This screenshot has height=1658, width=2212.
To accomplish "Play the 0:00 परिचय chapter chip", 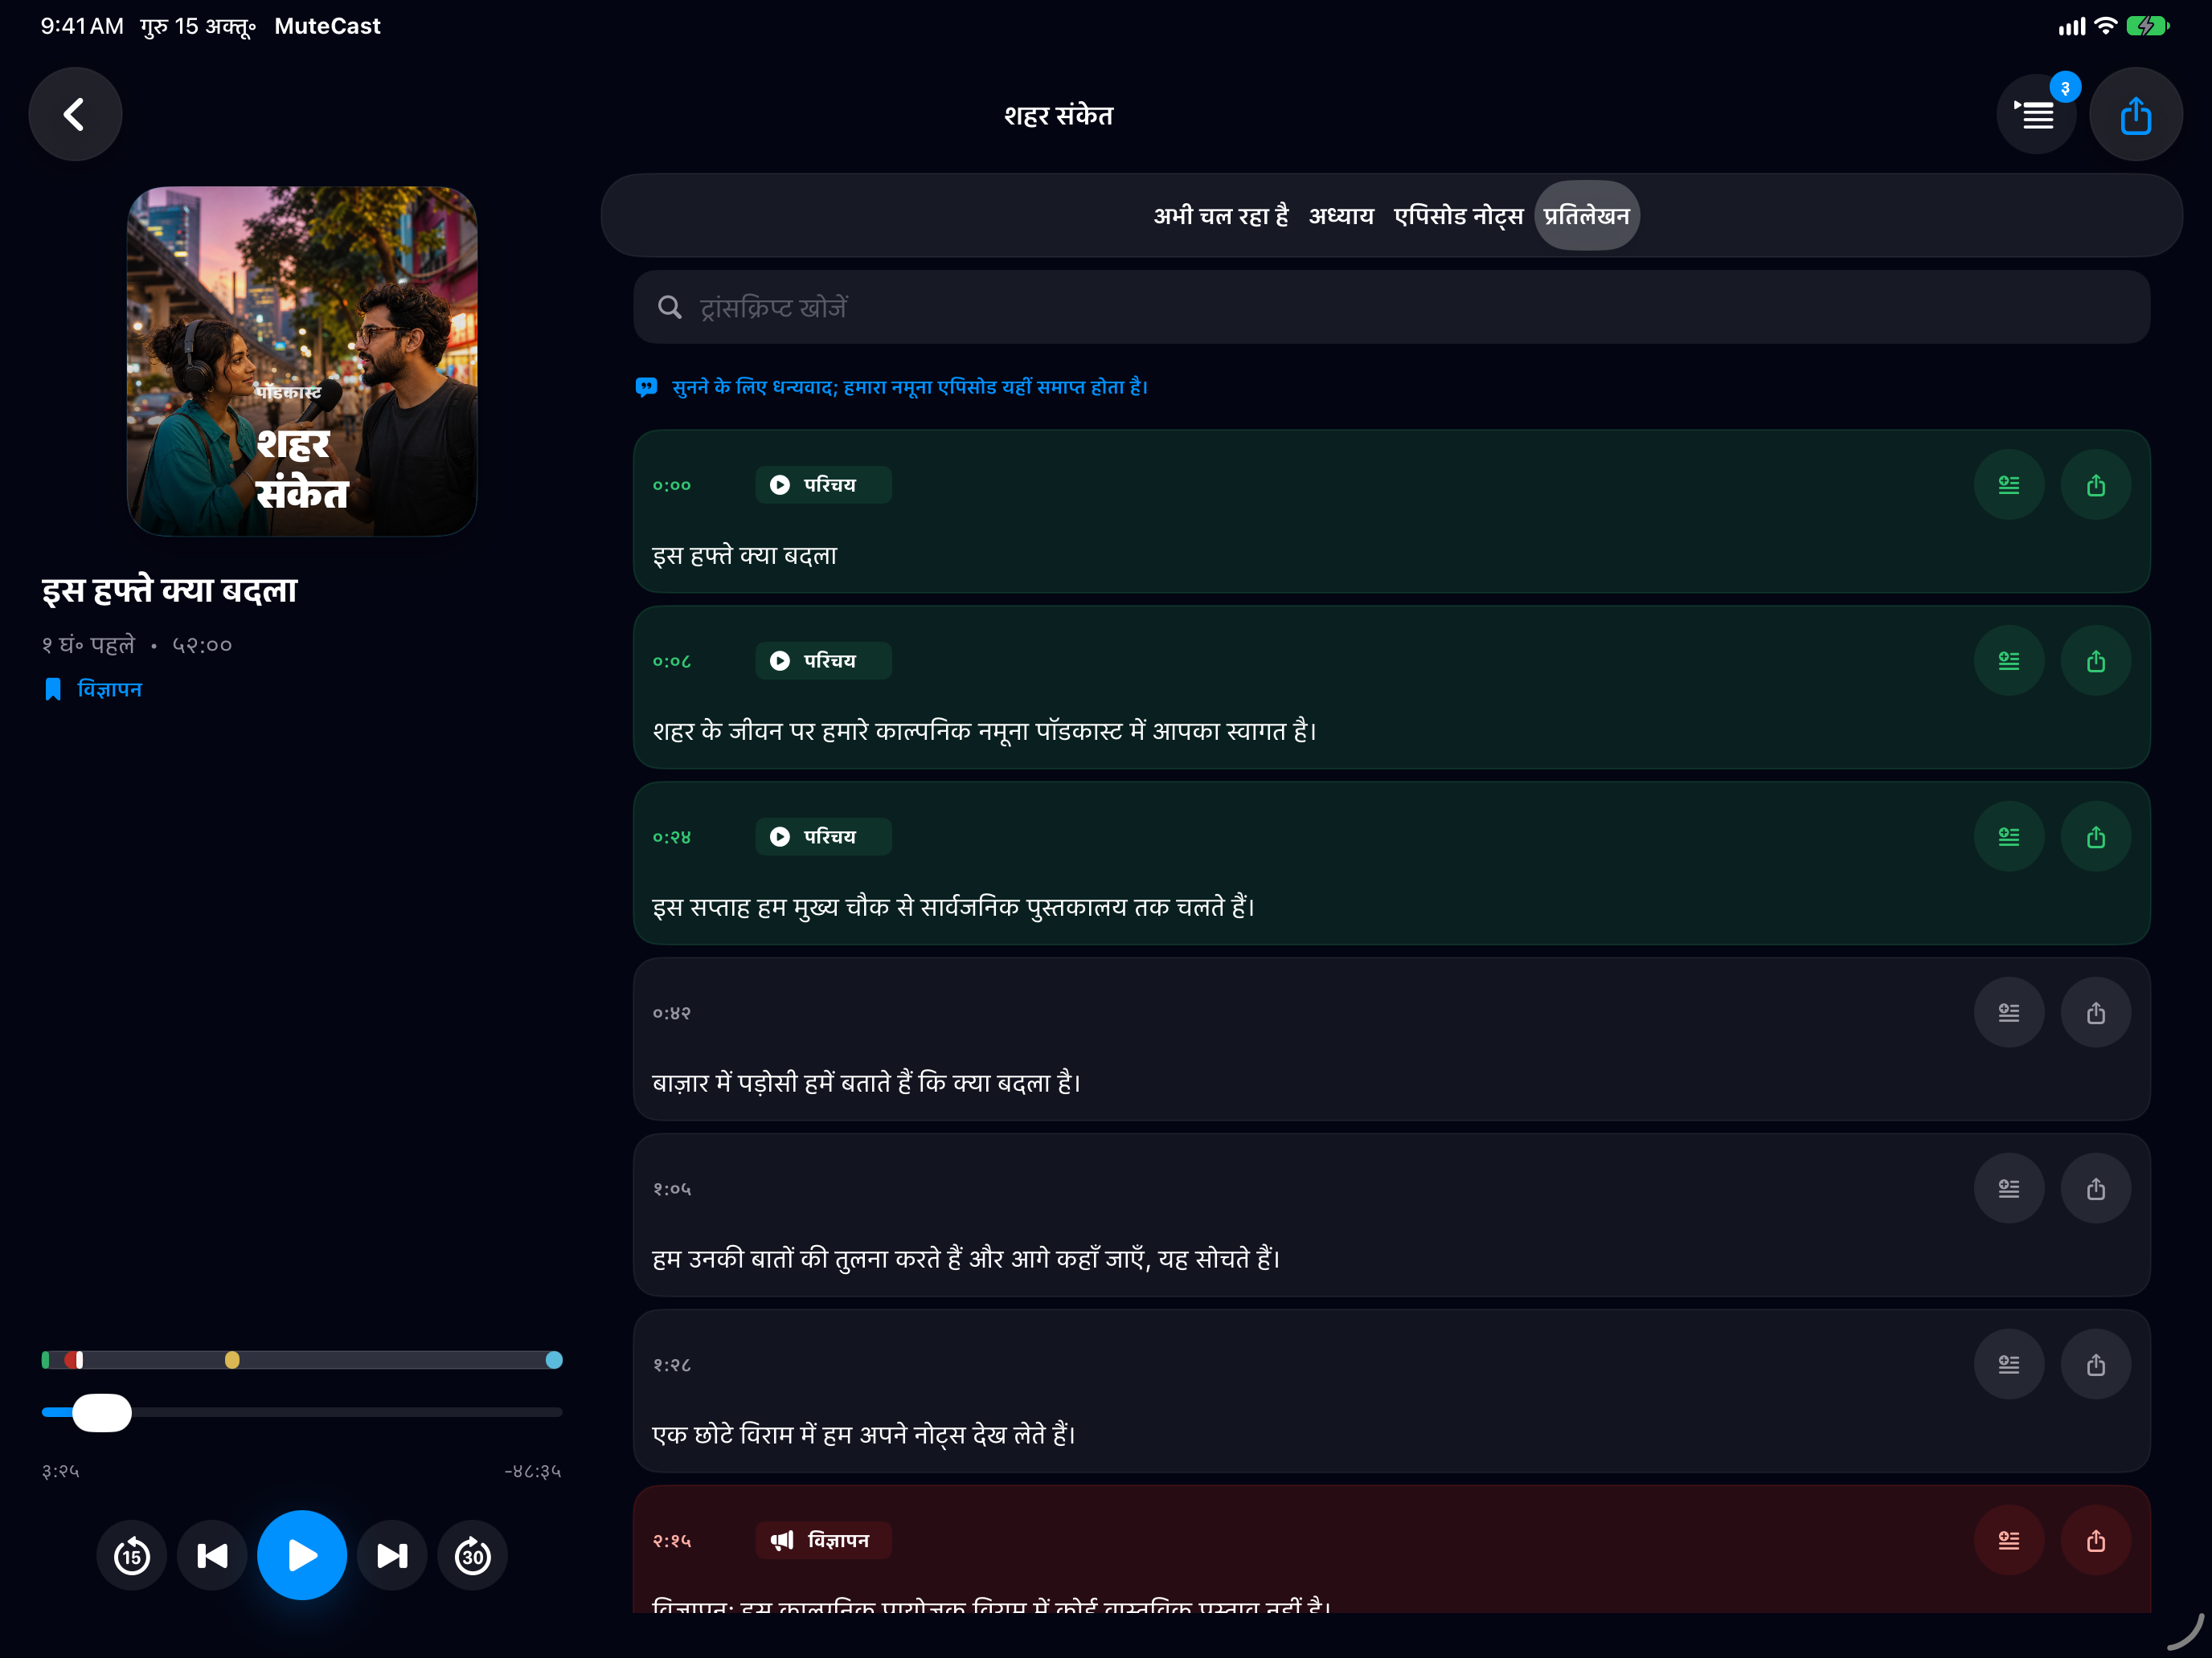I will 823,486.
